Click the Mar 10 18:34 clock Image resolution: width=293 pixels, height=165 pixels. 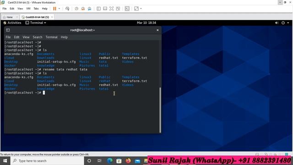pyautogui.click(x=146, y=22)
